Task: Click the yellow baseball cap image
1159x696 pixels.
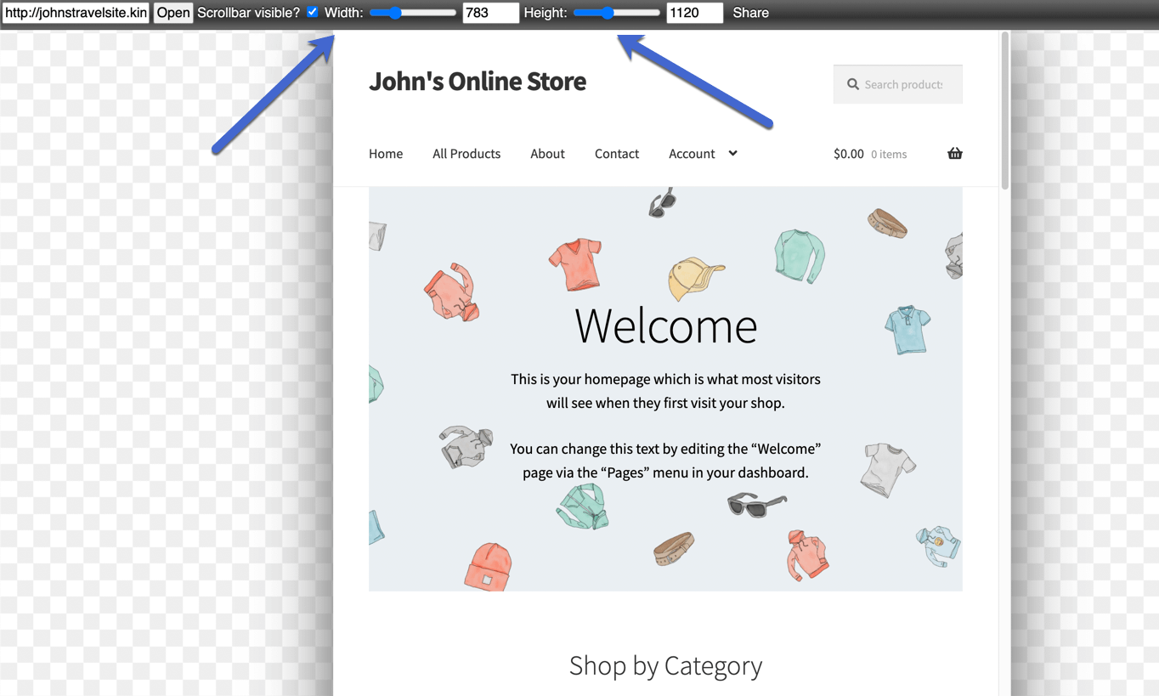Action: (696, 279)
